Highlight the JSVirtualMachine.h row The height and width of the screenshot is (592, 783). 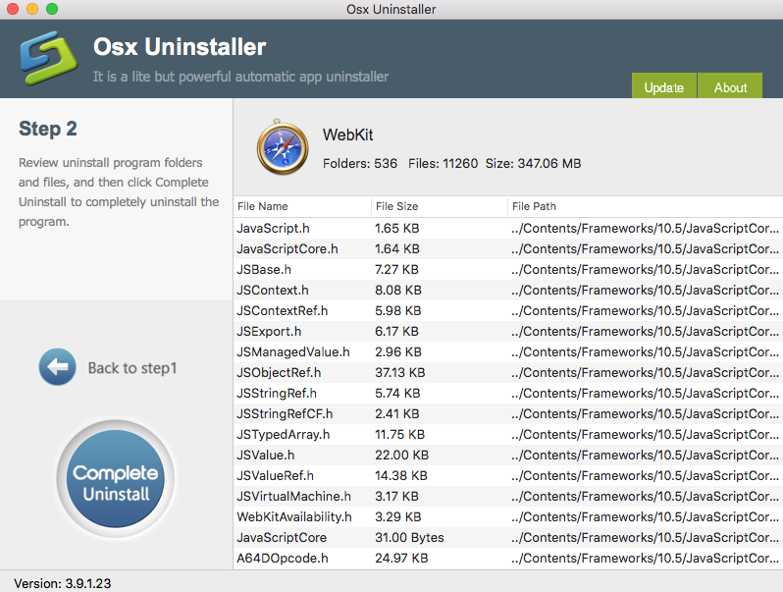coord(293,496)
